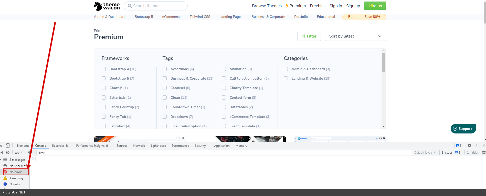Open the Lighthouse tab
This screenshot has height=196, width=486.
tap(158, 146)
